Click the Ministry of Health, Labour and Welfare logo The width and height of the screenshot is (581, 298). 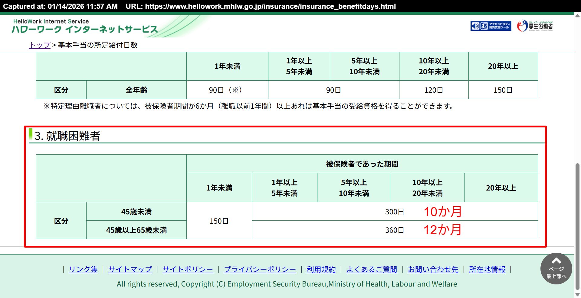coord(535,26)
